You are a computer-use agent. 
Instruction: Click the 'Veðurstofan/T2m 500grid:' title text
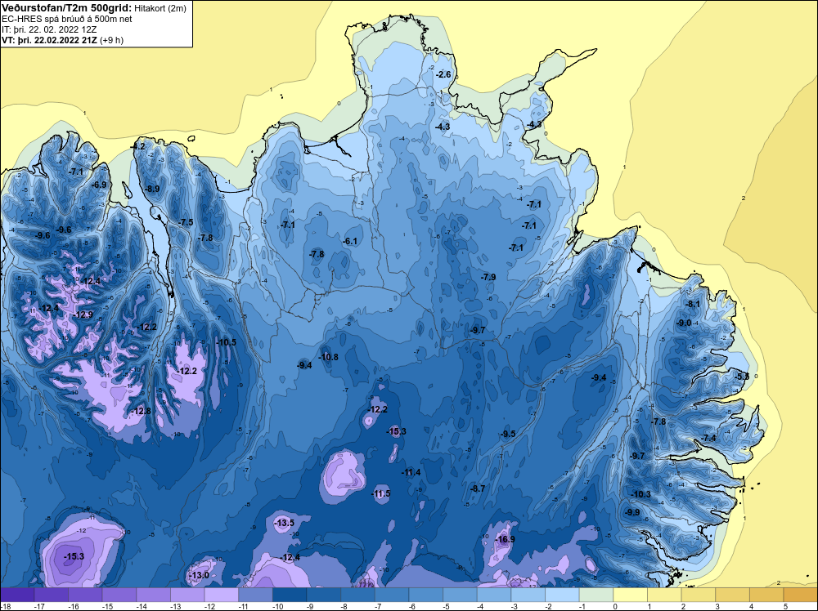click(67, 7)
